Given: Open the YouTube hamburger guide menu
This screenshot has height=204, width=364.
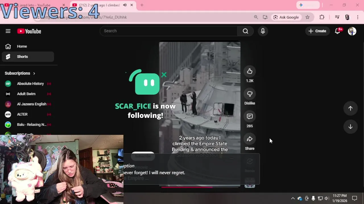Looking at the screenshot, I should click(8, 31).
